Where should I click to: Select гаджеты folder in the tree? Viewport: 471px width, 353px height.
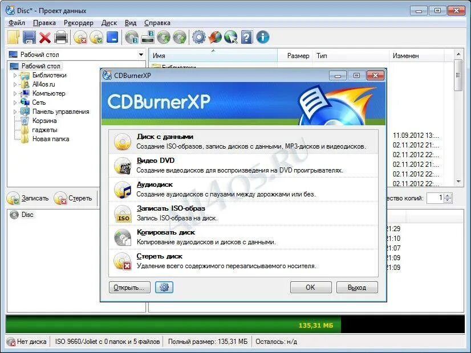[x=44, y=130]
